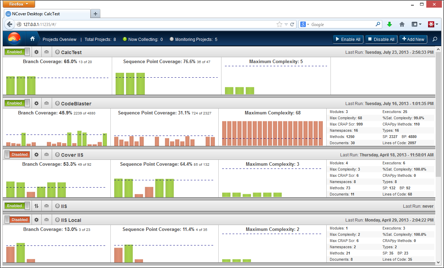Open CodeBlaster settings gear

point(36,103)
